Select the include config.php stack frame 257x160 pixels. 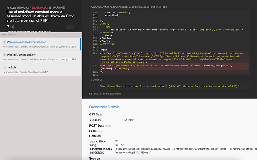41,70
